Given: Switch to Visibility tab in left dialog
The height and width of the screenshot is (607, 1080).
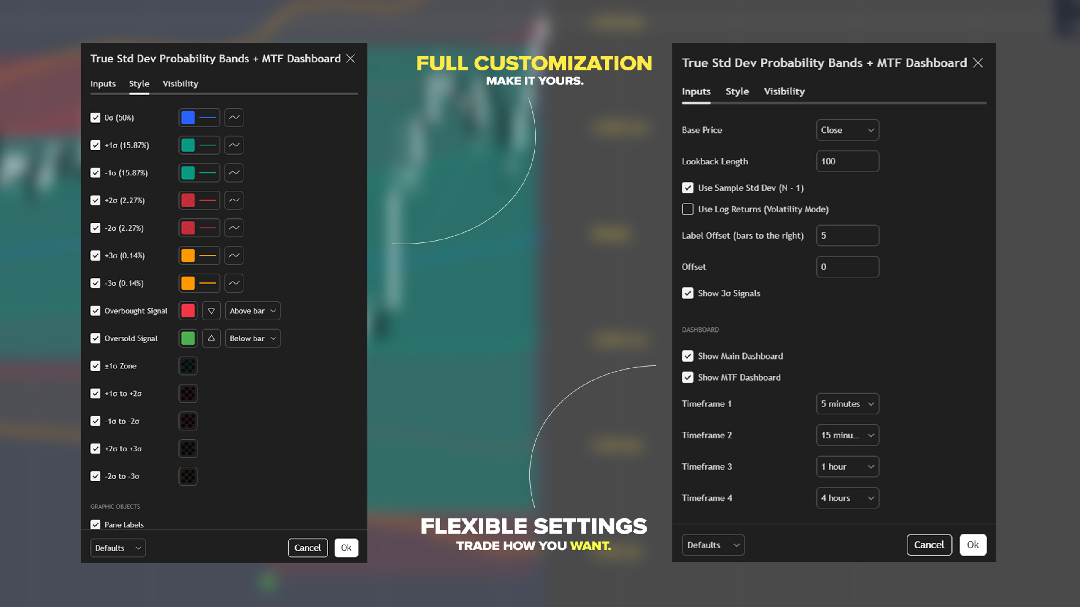Looking at the screenshot, I should tap(181, 83).
